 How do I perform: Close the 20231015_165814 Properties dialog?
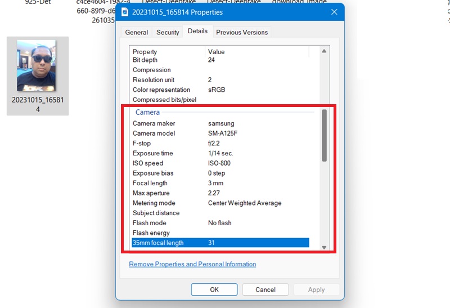pyautogui.click(x=334, y=12)
